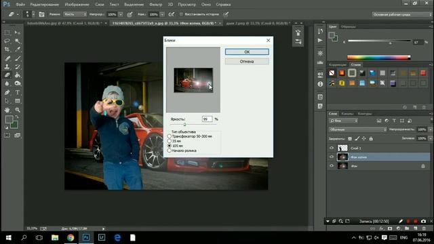
Task: Select the Horizontal Type tool
Action: (x=18, y=92)
